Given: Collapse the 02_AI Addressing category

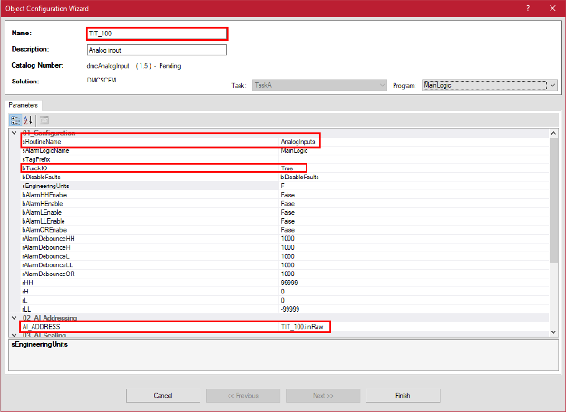Looking at the screenshot, I should pyautogui.click(x=15, y=318).
